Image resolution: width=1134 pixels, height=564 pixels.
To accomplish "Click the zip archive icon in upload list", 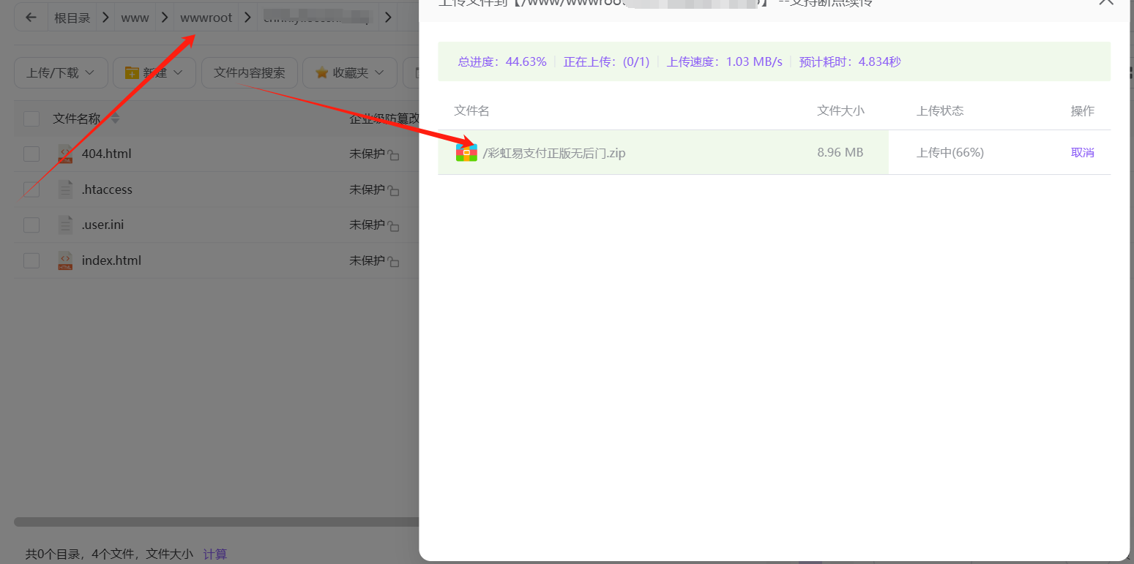I will [x=466, y=153].
